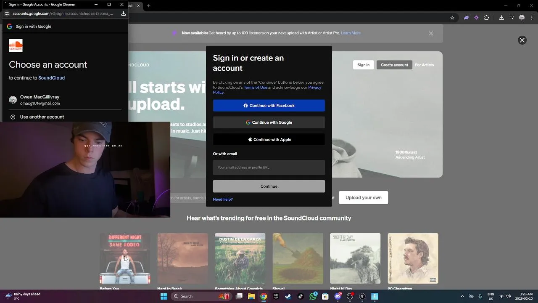This screenshot has width=538, height=303.
Task: Click the site info icon in popup address bar
Action: click(x=7, y=13)
